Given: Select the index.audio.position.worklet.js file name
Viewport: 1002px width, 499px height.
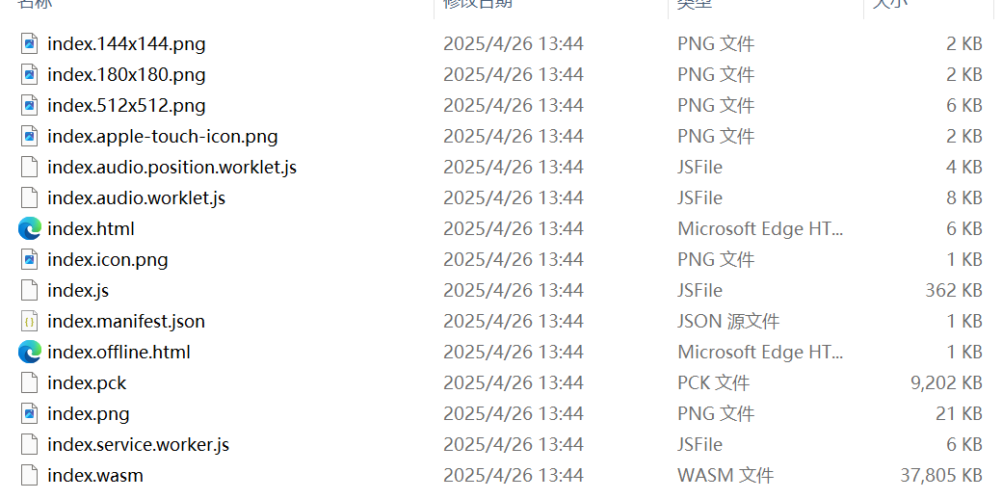Looking at the screenshot, I should point(171,167).
